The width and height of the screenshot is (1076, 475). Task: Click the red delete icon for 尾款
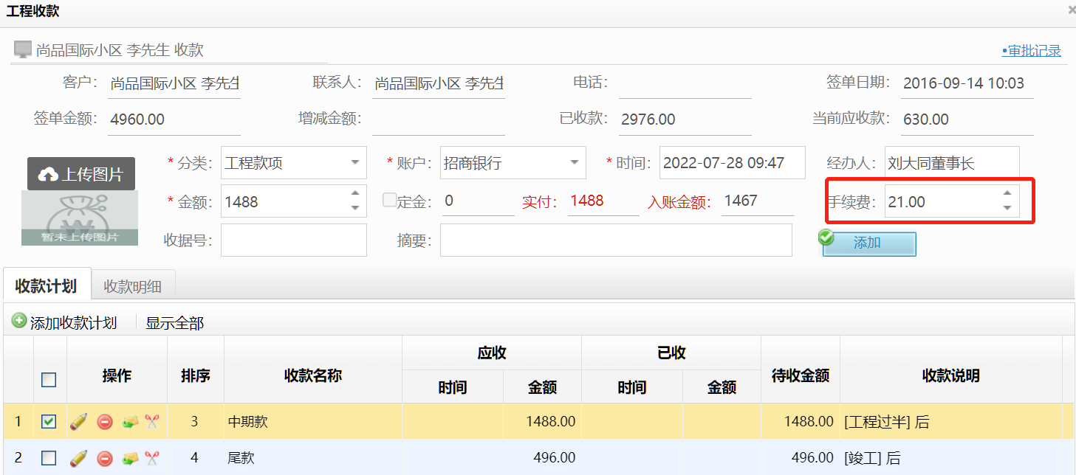tap(105, 458)
